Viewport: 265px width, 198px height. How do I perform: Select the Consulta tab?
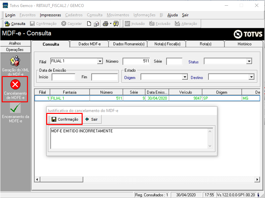point(51,44)
